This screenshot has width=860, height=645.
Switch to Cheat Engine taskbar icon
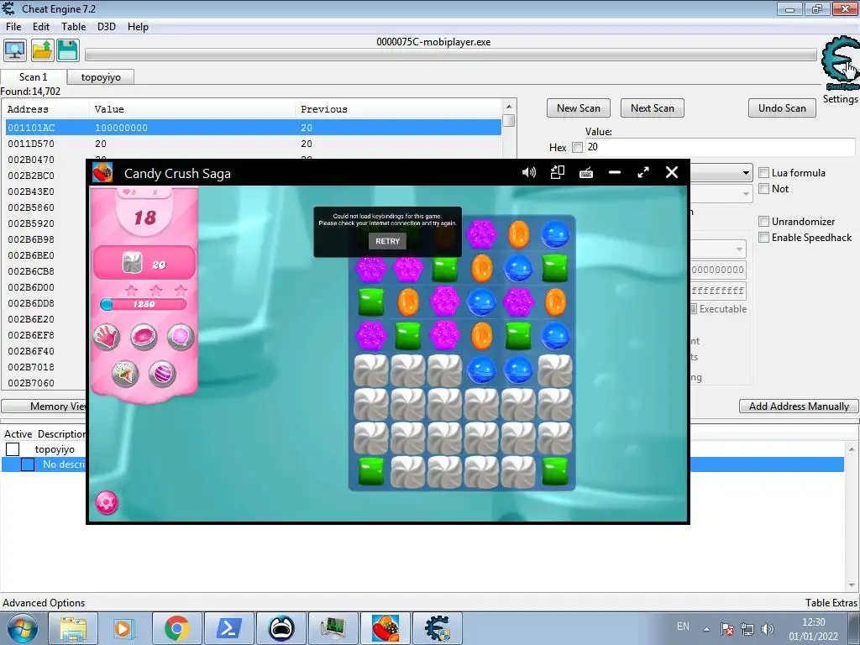click(437, 628)
